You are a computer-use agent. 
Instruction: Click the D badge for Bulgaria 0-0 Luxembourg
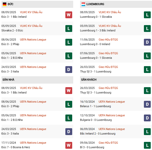click(147, 118)
